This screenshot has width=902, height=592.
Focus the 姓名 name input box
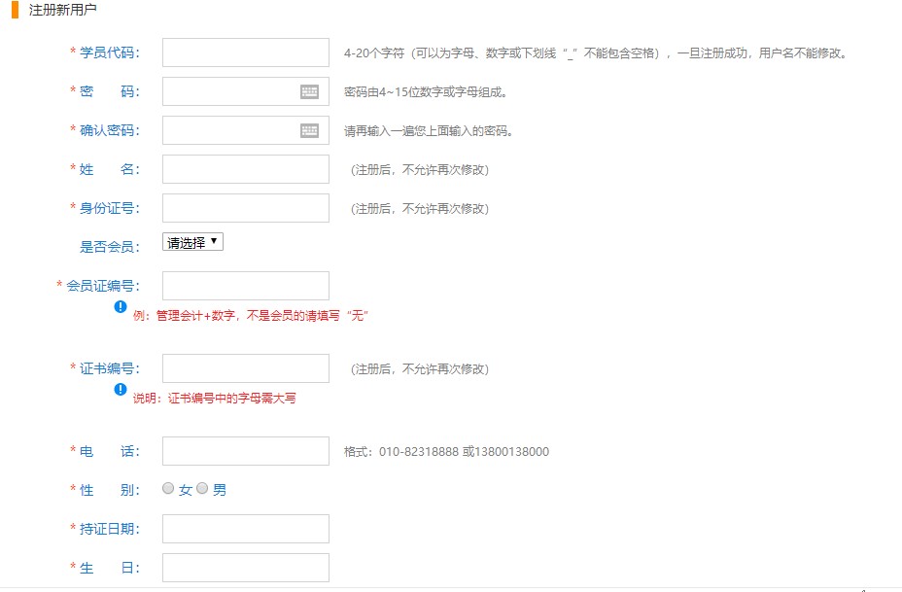245,168
